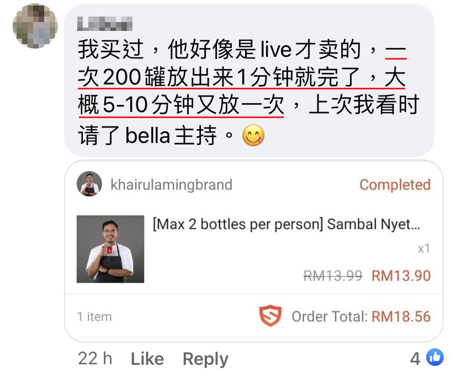Image resolution: width=457 pixels, height=372 pixels.
Task: Click the 1 item label
Action: click(94, 317)
